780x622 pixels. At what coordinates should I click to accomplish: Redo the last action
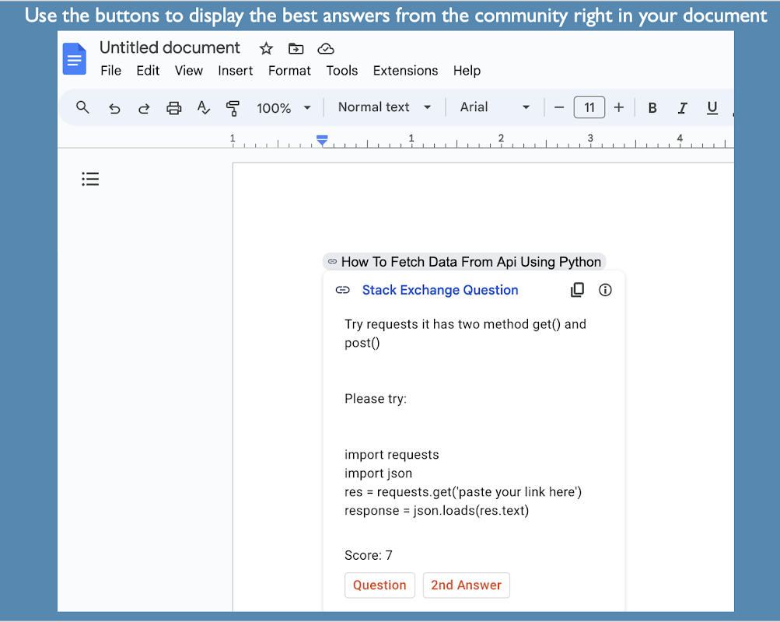pos(144,108)
